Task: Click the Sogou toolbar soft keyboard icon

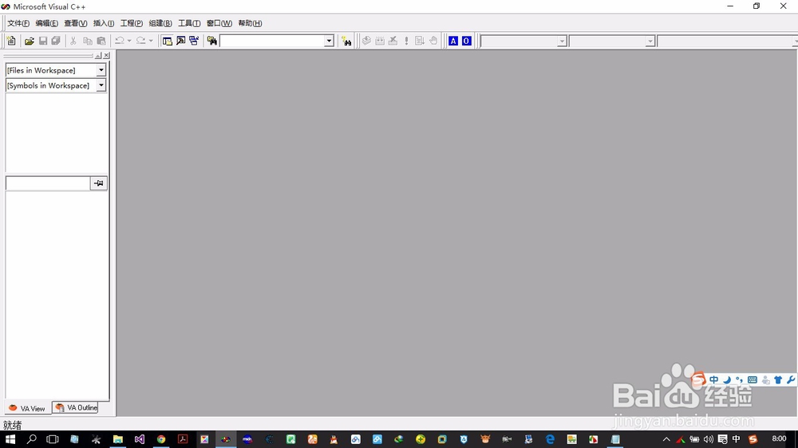Action: [753, 380]
